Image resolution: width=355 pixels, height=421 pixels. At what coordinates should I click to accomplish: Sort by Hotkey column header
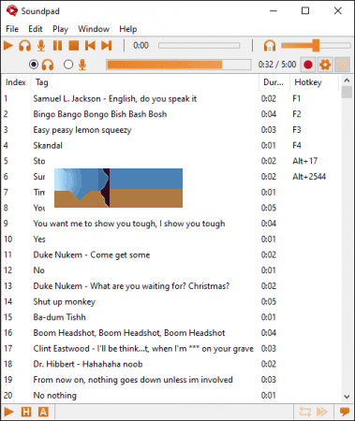(314, 82)
